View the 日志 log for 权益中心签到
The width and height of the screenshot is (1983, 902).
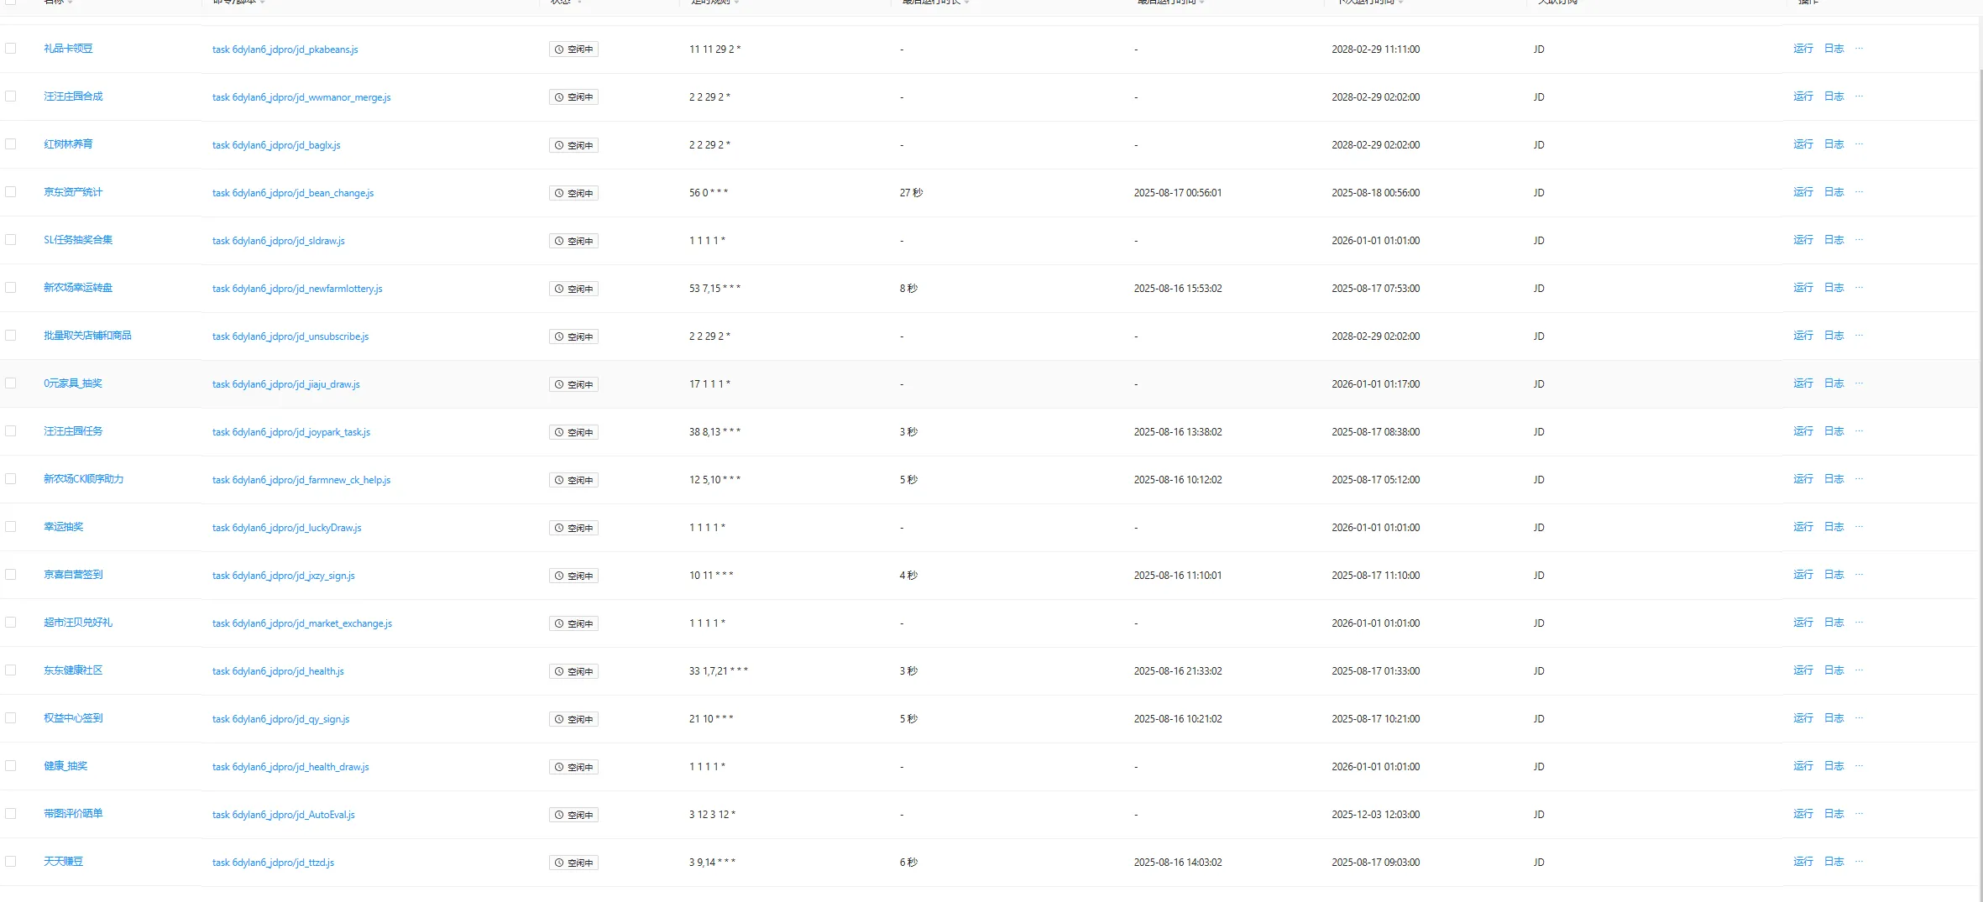[x=1834, y=718]
